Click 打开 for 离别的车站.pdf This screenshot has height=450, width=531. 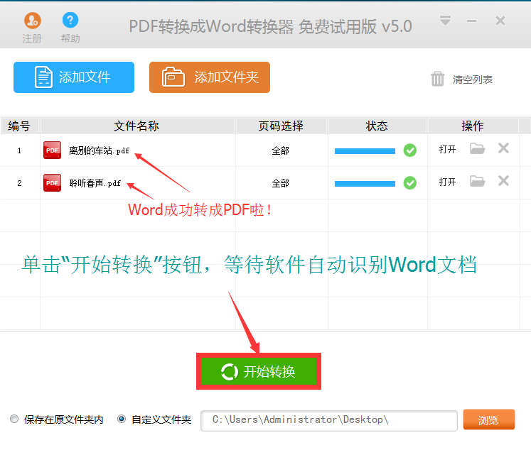447,149
